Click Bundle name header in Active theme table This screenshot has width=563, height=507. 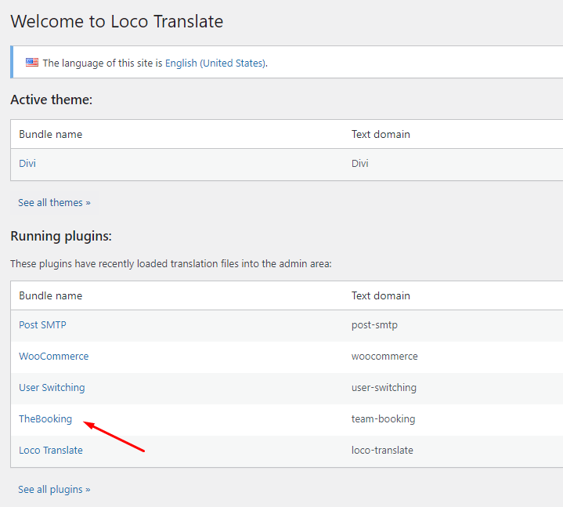pos(51,134)
